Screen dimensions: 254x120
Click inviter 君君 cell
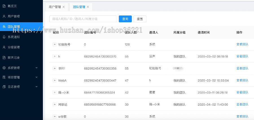pos(152,92)
